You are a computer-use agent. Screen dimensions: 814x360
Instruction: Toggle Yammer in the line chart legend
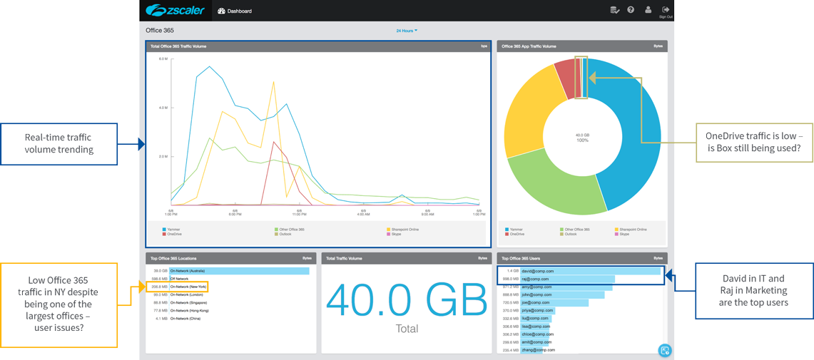[x=173, y=229]
